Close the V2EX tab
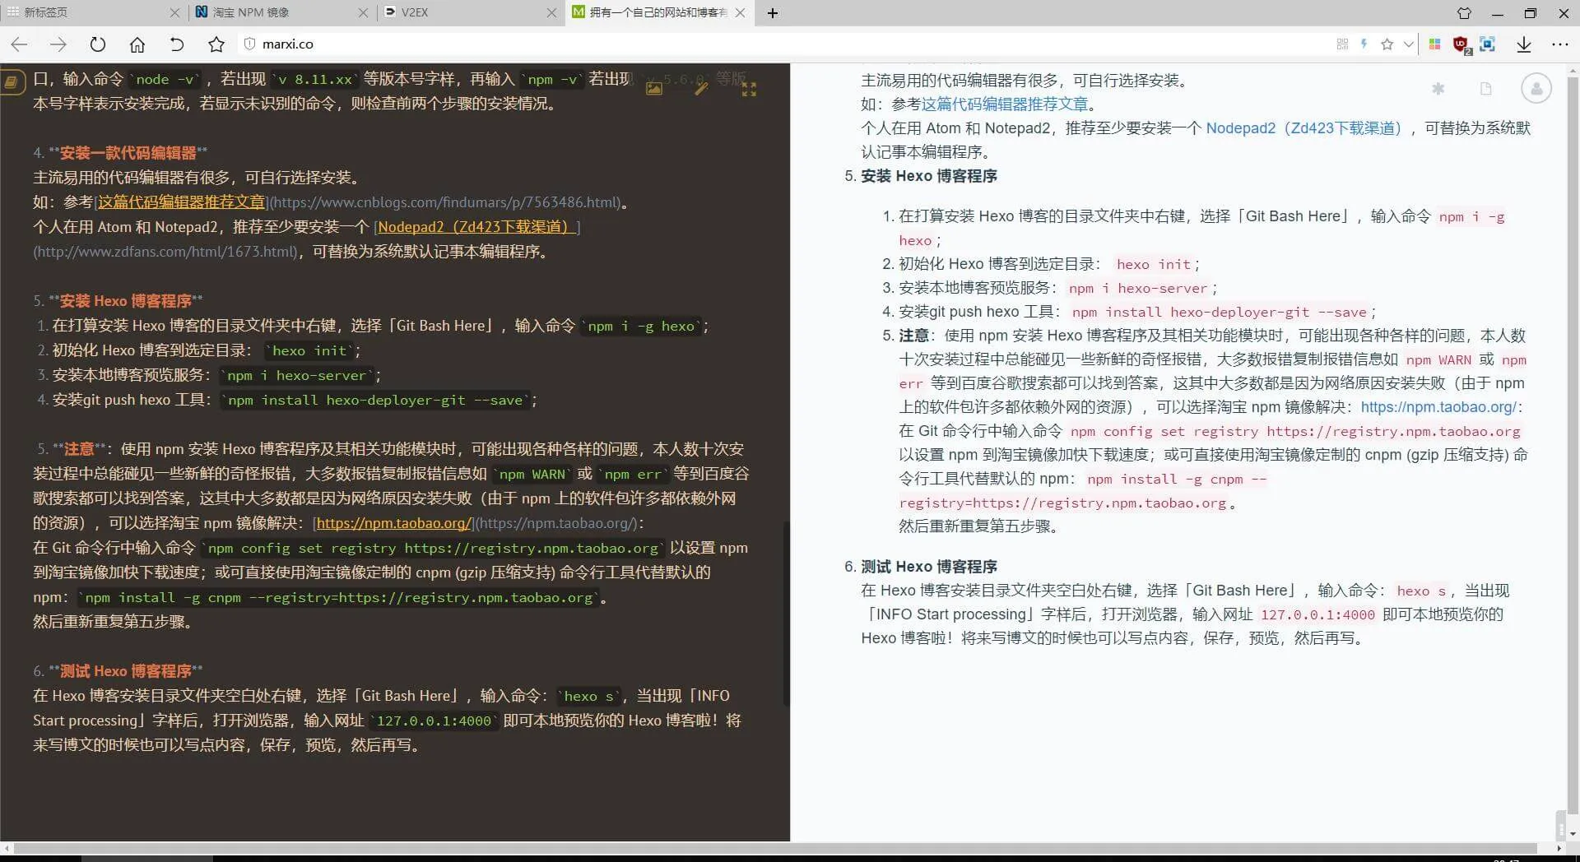Viewport: 1580px width, 862px height. click(x=551, y=13)
